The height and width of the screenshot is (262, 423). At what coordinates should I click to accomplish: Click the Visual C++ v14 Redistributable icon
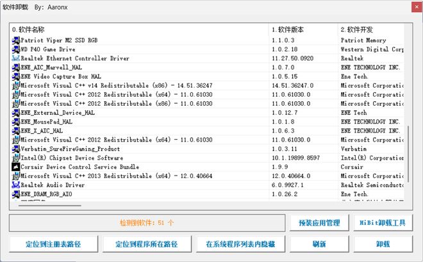point(16,86)
